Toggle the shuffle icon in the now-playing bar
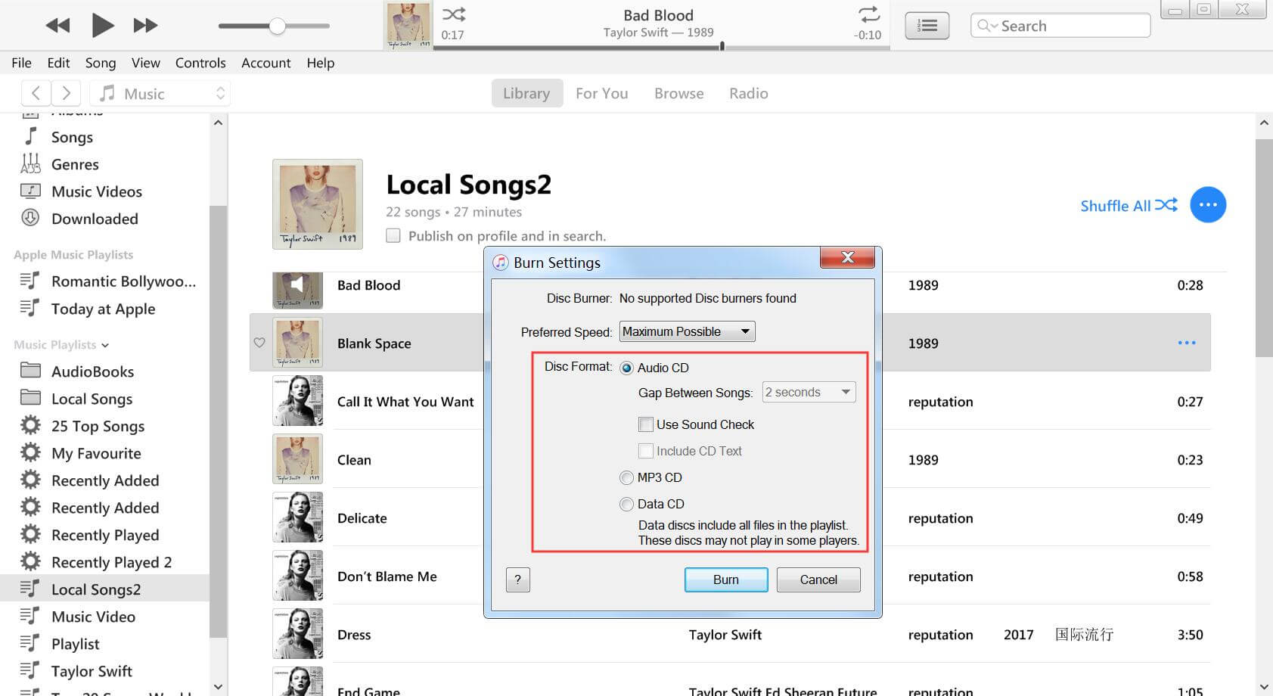Screen dimensions: 1273x696 pos(454,14)
